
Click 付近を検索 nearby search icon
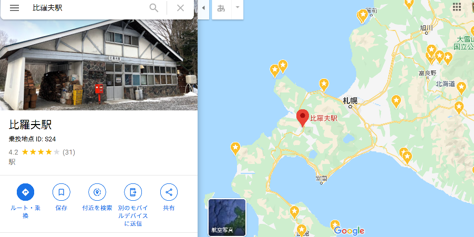coord(97,192)
